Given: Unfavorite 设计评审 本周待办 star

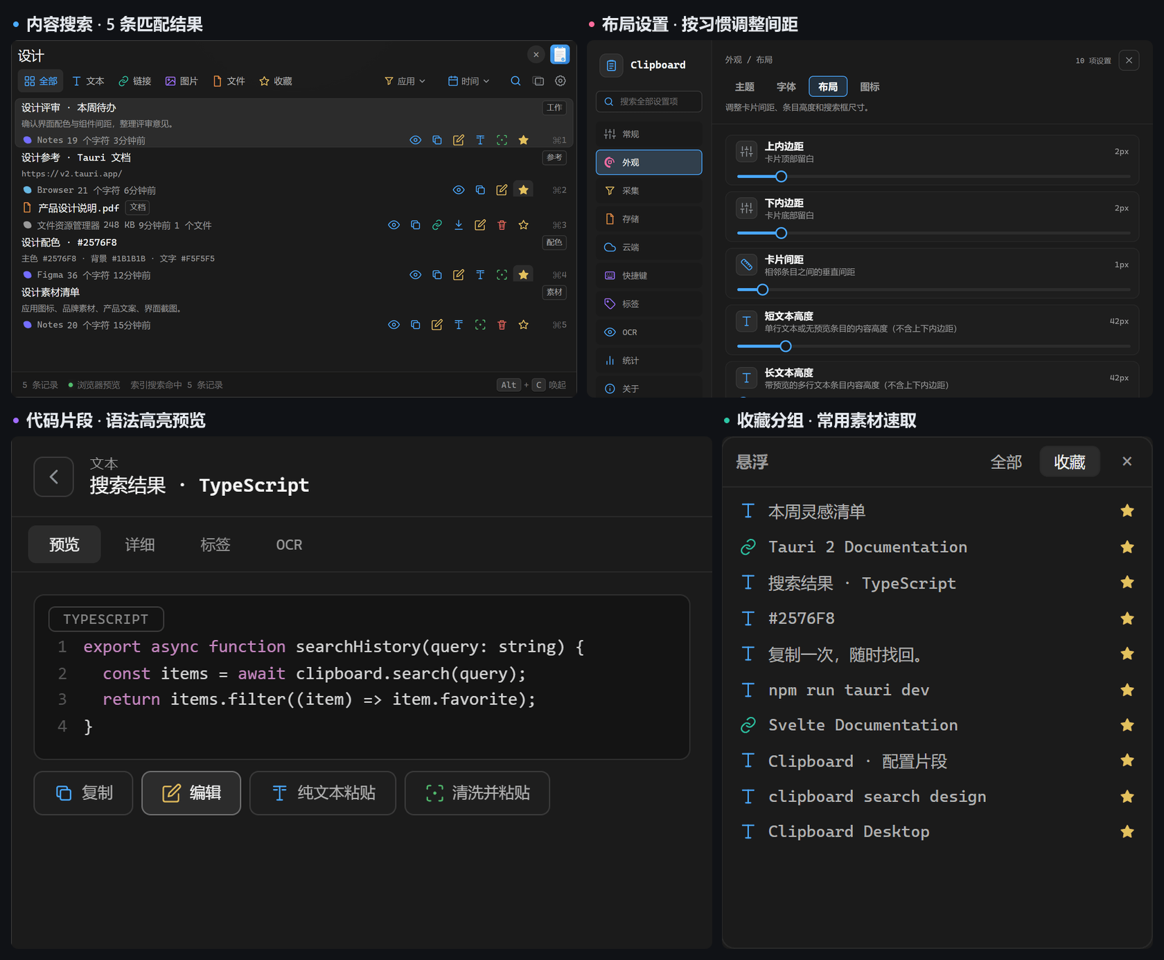Looking at the screenshot, I should [x=524, y=140].
